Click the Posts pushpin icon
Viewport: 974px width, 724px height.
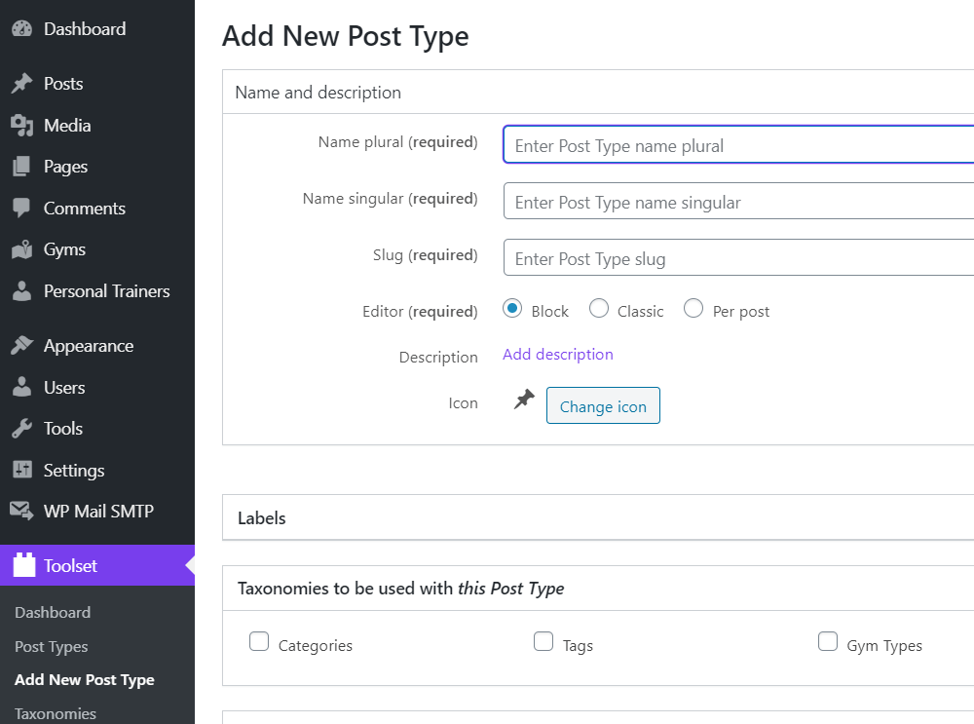[21, 84]
